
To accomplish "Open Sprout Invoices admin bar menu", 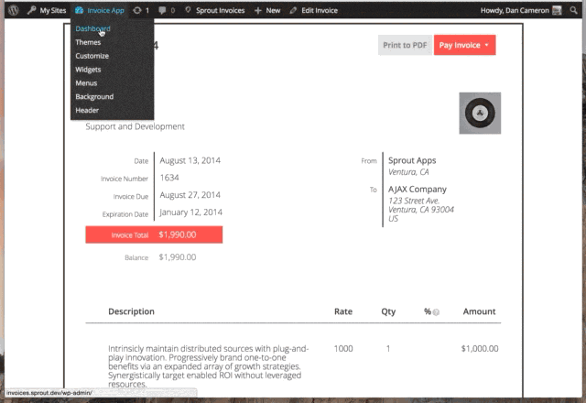I will (214, 10).
